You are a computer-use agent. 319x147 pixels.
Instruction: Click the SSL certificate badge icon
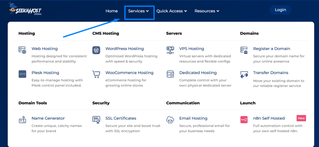pyautogui.click(x=96, y=120)
